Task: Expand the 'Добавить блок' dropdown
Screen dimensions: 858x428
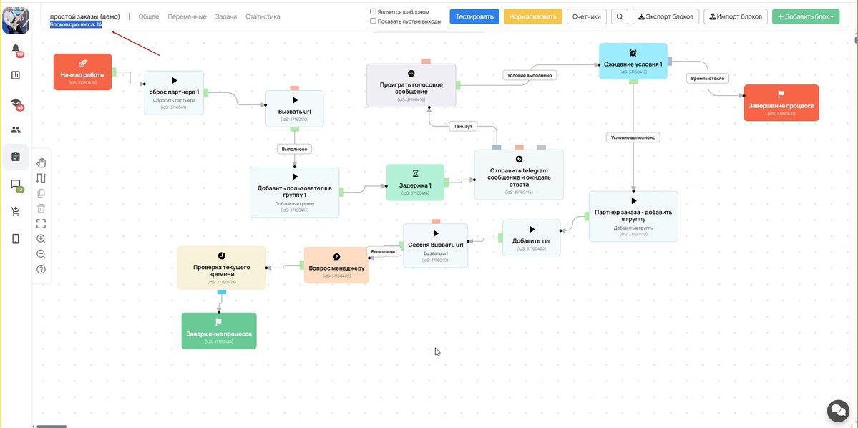Action: coord(805,16)
